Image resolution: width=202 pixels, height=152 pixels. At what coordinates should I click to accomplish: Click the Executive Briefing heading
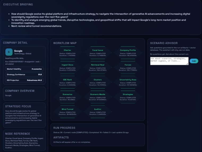tap(18, 5)
